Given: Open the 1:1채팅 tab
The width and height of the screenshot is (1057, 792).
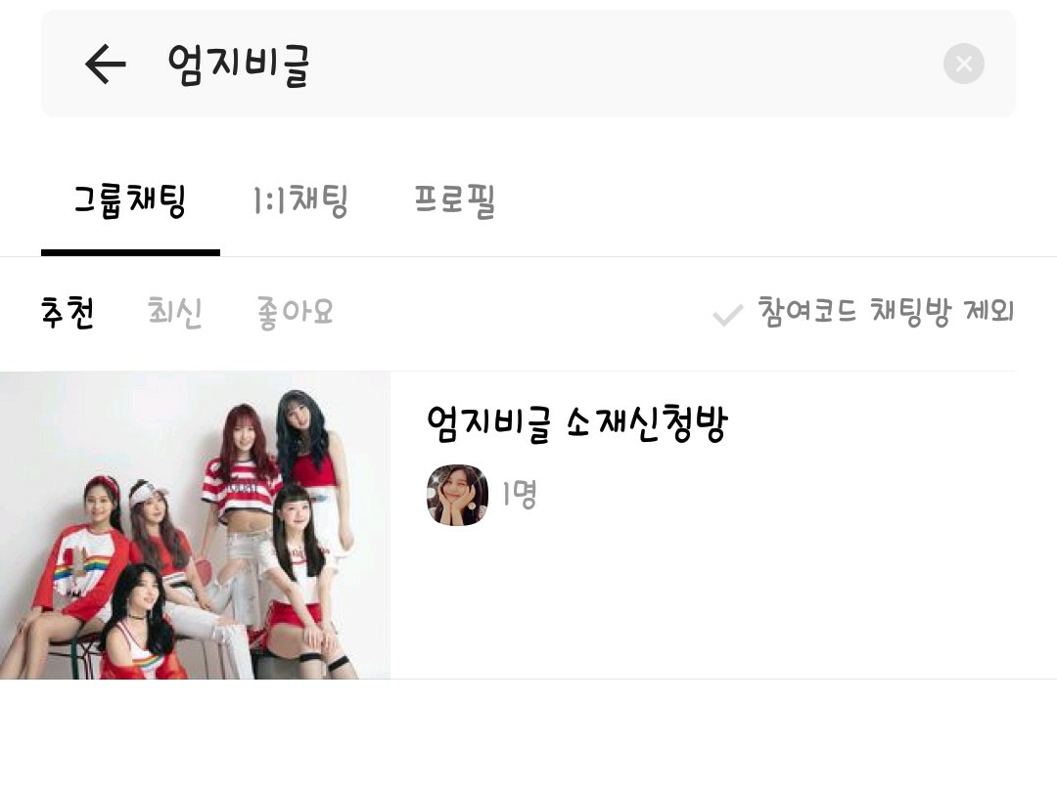Looking at the screenshot, I should 300,200.
